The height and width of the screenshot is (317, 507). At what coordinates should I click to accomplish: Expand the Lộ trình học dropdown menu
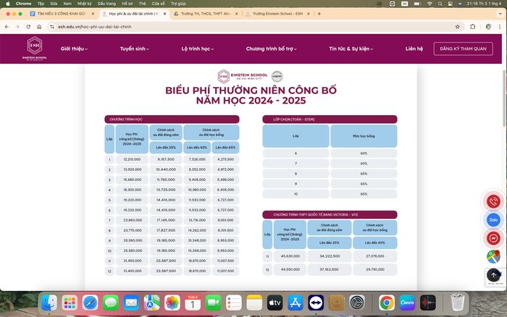tap(198, 48)
